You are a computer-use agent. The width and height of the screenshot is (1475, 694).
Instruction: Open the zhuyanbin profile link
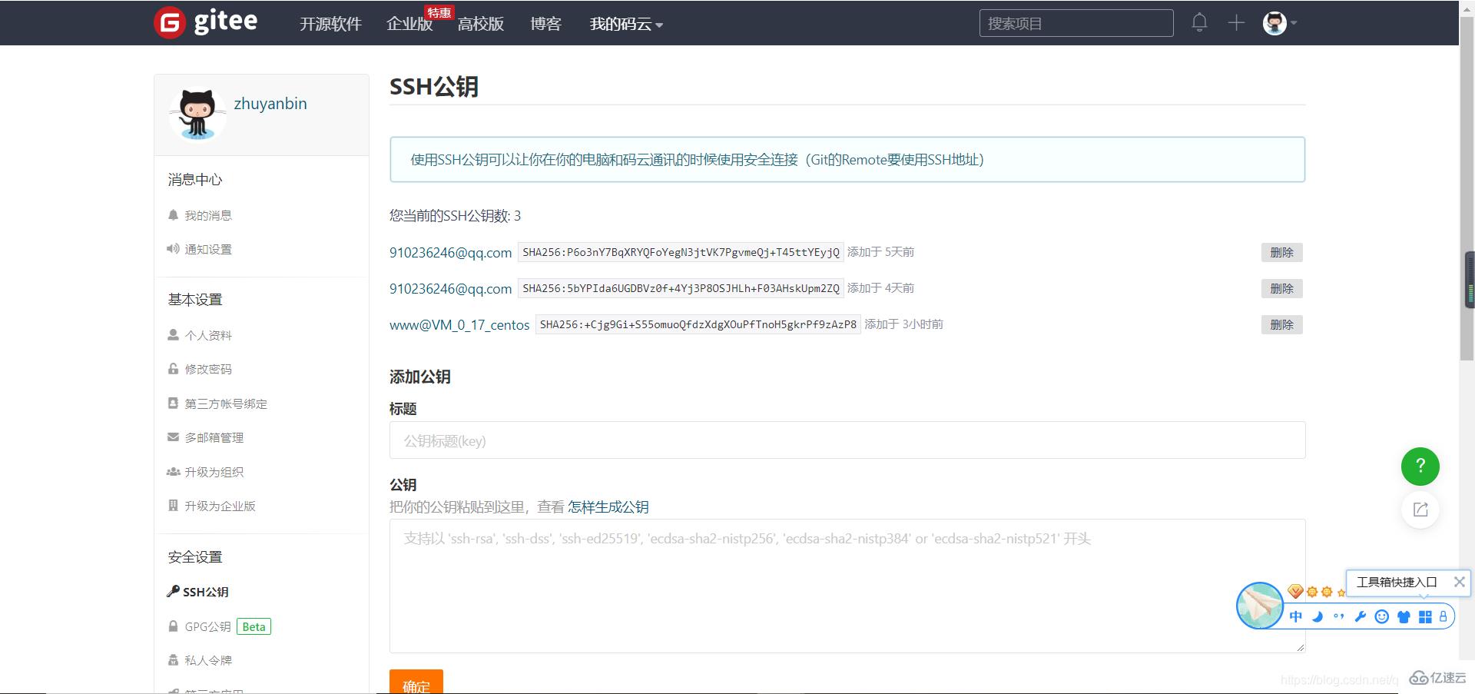pos(270,104)
